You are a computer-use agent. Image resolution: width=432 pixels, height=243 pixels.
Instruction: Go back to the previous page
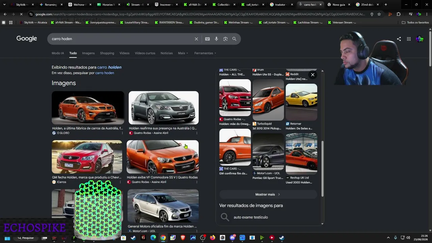tap(5, 14)
